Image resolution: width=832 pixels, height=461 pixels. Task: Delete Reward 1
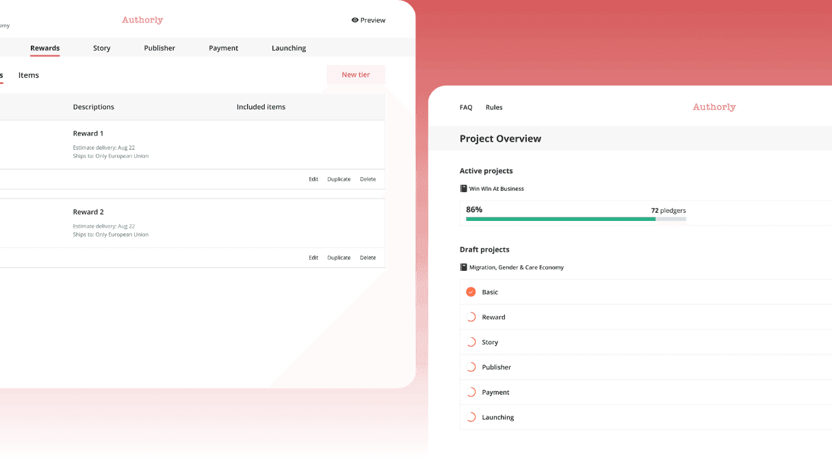click(368, 179)
